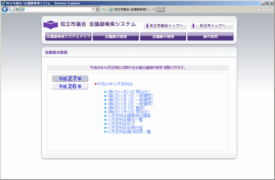
Task: Go to 知立市トップへ button
Action: click(212, 26)
